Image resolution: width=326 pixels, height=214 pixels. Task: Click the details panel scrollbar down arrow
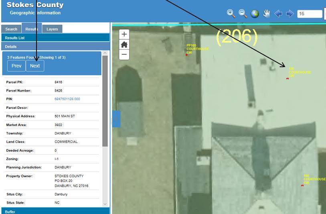[x=105, y=204]
